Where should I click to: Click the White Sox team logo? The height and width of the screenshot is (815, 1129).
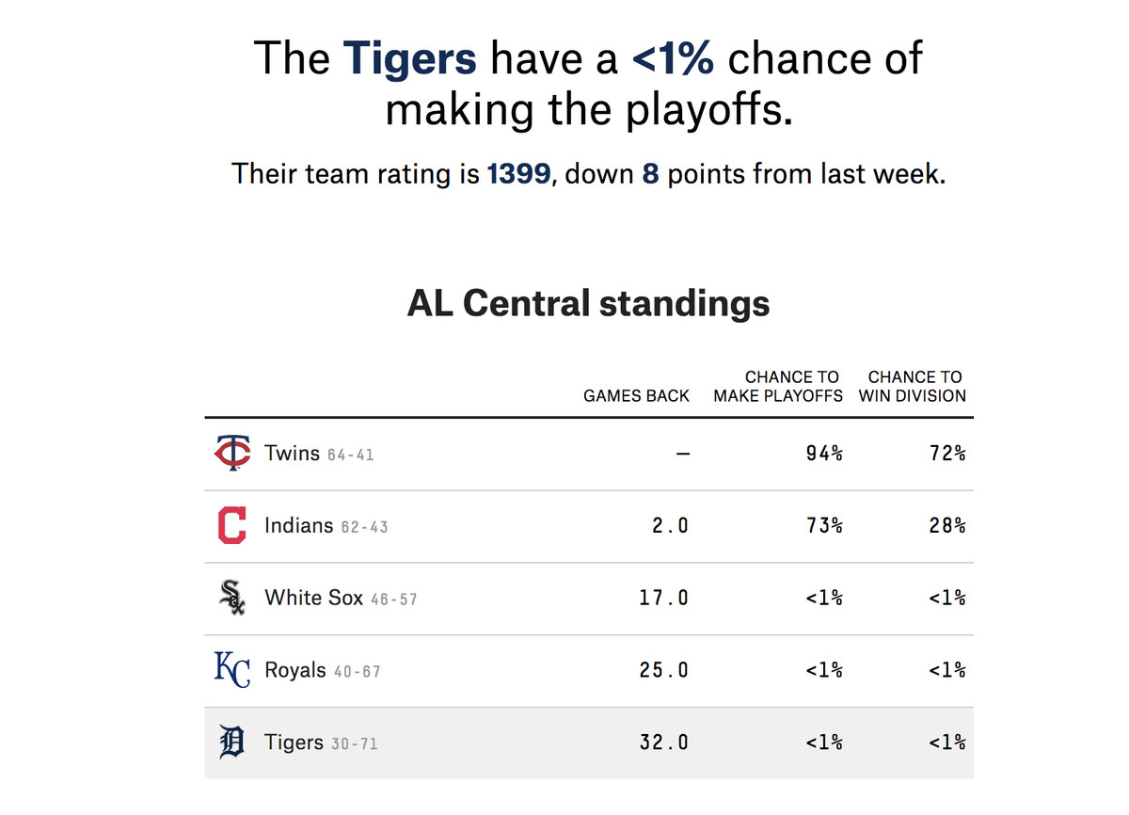tap(231, 598)
